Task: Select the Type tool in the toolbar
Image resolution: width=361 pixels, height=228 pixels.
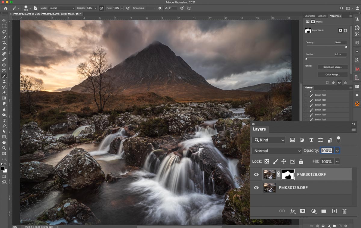Action: 4,120
